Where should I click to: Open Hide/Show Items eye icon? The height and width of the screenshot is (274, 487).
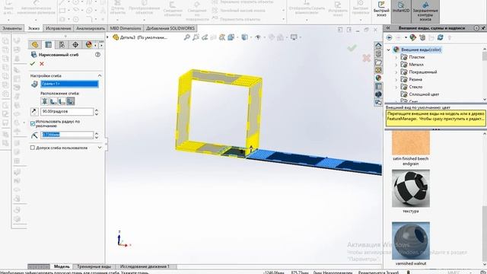258,37
